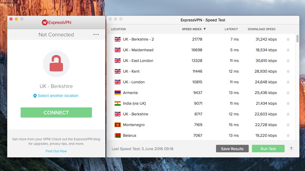Click the Armenia flag icon
This screenshot has width=305, height=171.
[x=117, y=93]
